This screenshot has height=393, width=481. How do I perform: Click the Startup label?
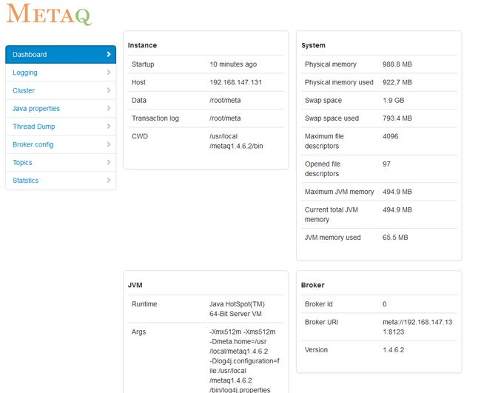(143, 64)
